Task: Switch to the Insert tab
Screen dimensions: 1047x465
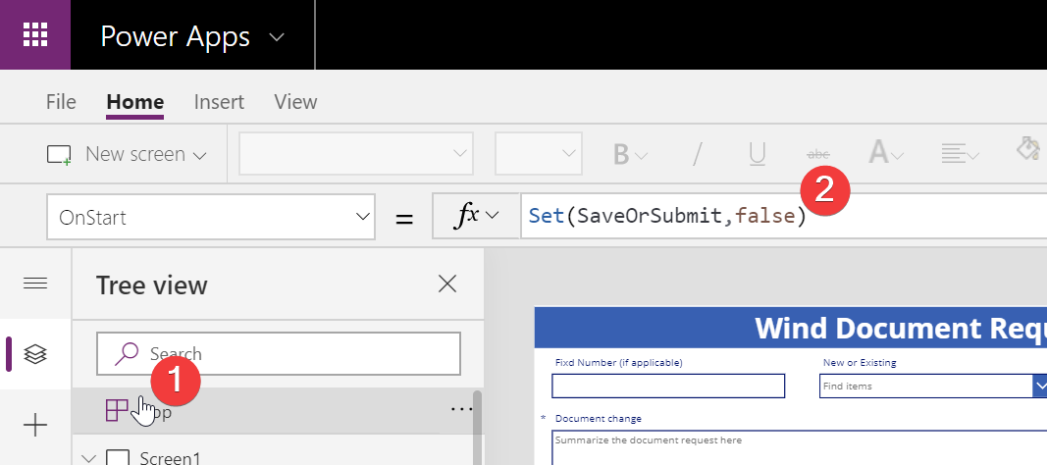Action: click(x=219, y=102)
